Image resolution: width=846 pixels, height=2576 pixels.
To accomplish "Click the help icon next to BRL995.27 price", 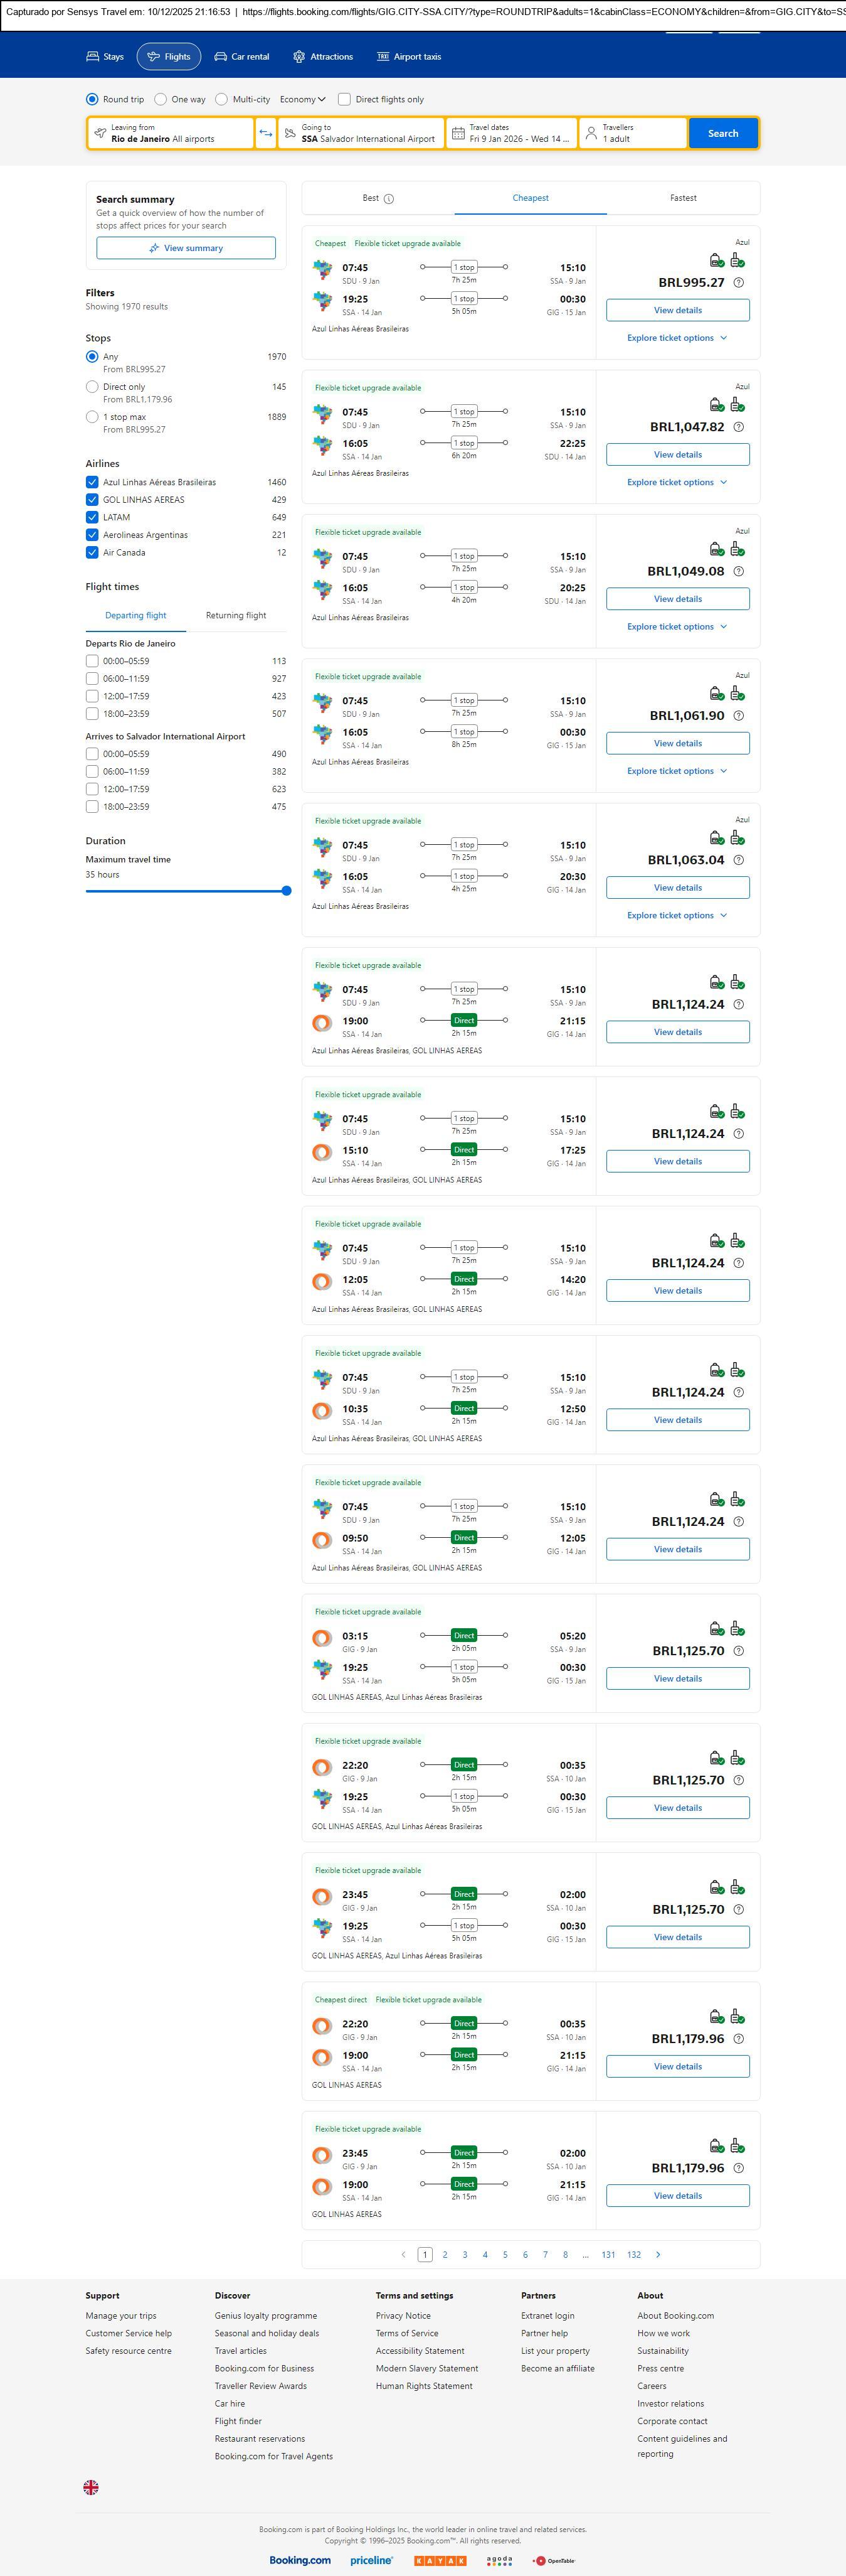I will 738,283.
